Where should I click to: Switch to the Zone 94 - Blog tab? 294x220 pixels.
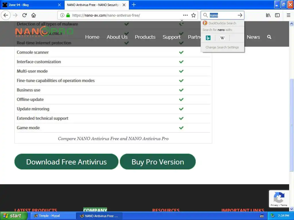click(x=32, y=5)
